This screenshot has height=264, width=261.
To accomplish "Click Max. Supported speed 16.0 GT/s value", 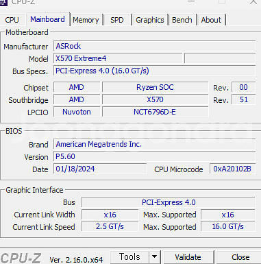I will tap(228, 227).
